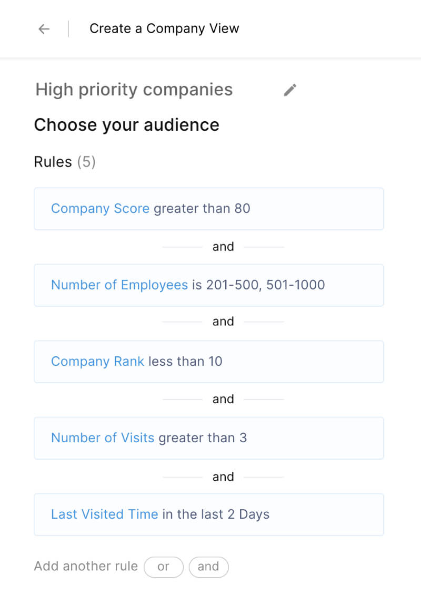Add another rule with the 'or' button
This screenshot has height=603, width=421.
[164, 567]
